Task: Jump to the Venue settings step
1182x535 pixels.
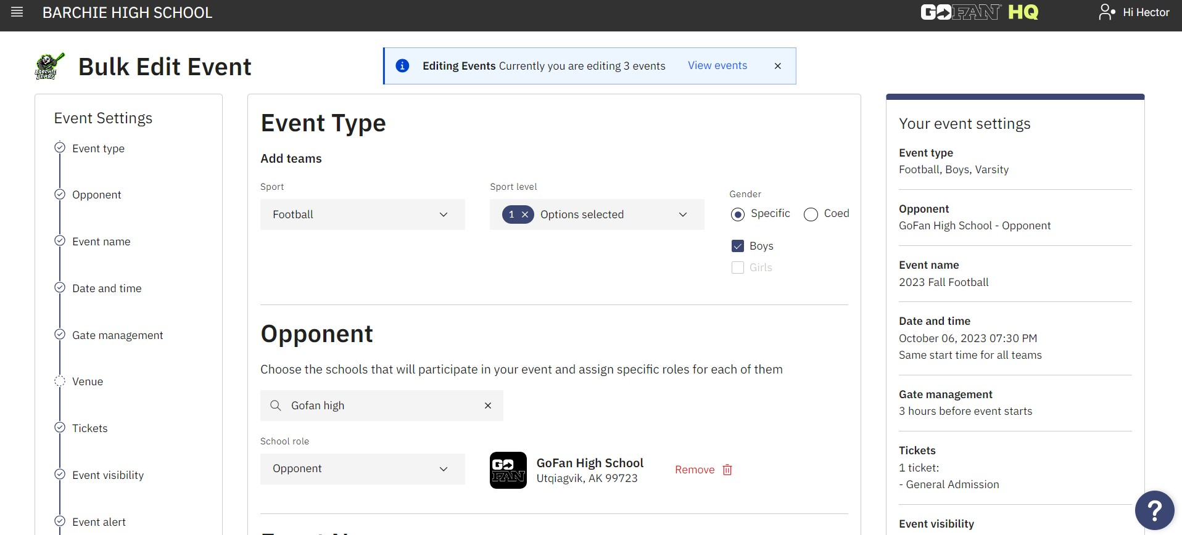Action: (x=88, y=382)
